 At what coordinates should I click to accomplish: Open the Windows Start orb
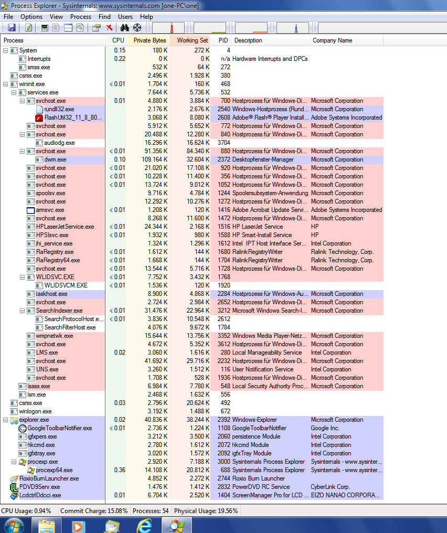tap(14, 526)
